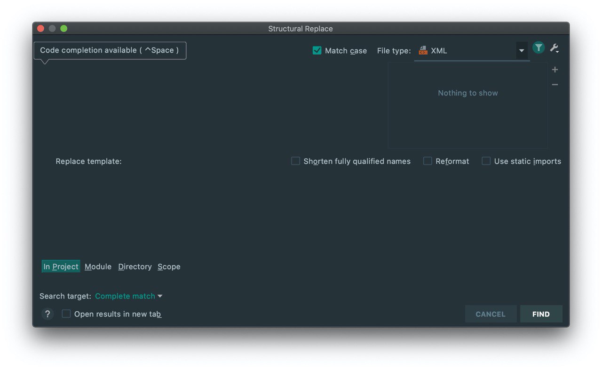Add a filter with the plus icon
The width and height of the screenshot is (602, 370).
[x=555, y=70]
